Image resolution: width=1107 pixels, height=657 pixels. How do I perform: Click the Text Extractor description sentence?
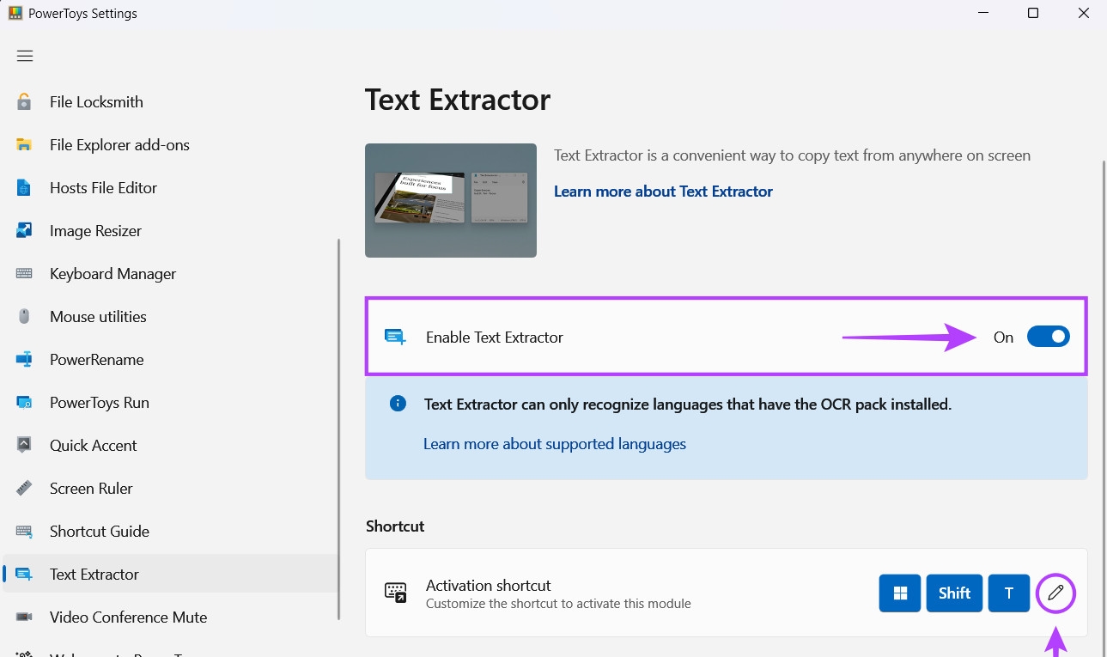click(x=792, y=155)
